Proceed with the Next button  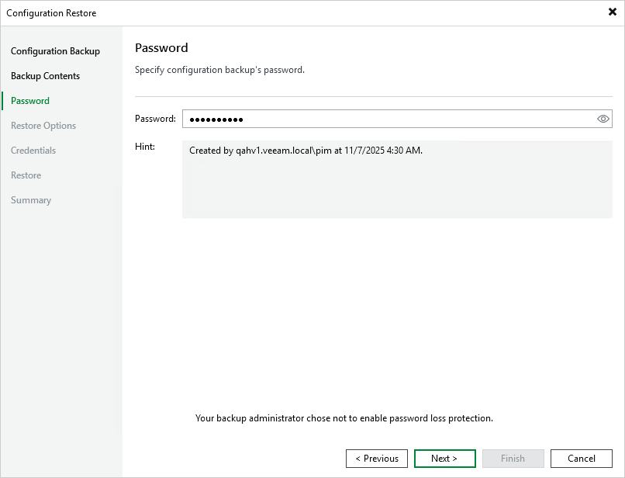click(445, 459)
